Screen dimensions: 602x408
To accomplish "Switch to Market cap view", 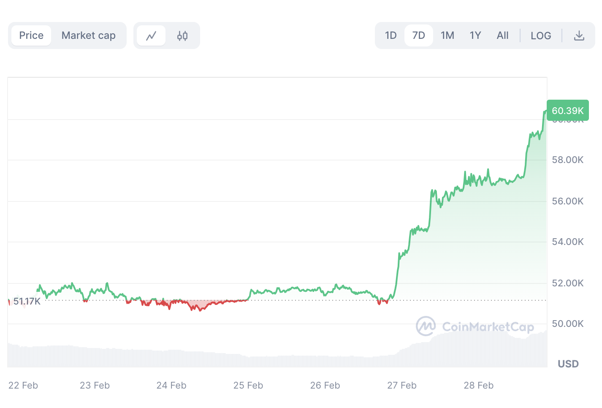I will point(88,35).
